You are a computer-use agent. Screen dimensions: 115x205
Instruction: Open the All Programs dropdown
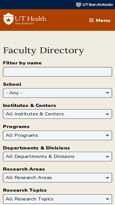pos(58,135)
